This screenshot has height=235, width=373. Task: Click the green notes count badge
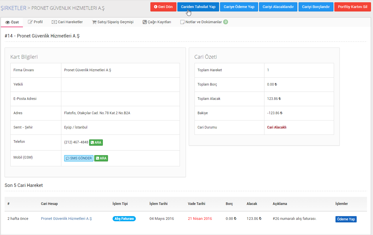pos(225,22)
